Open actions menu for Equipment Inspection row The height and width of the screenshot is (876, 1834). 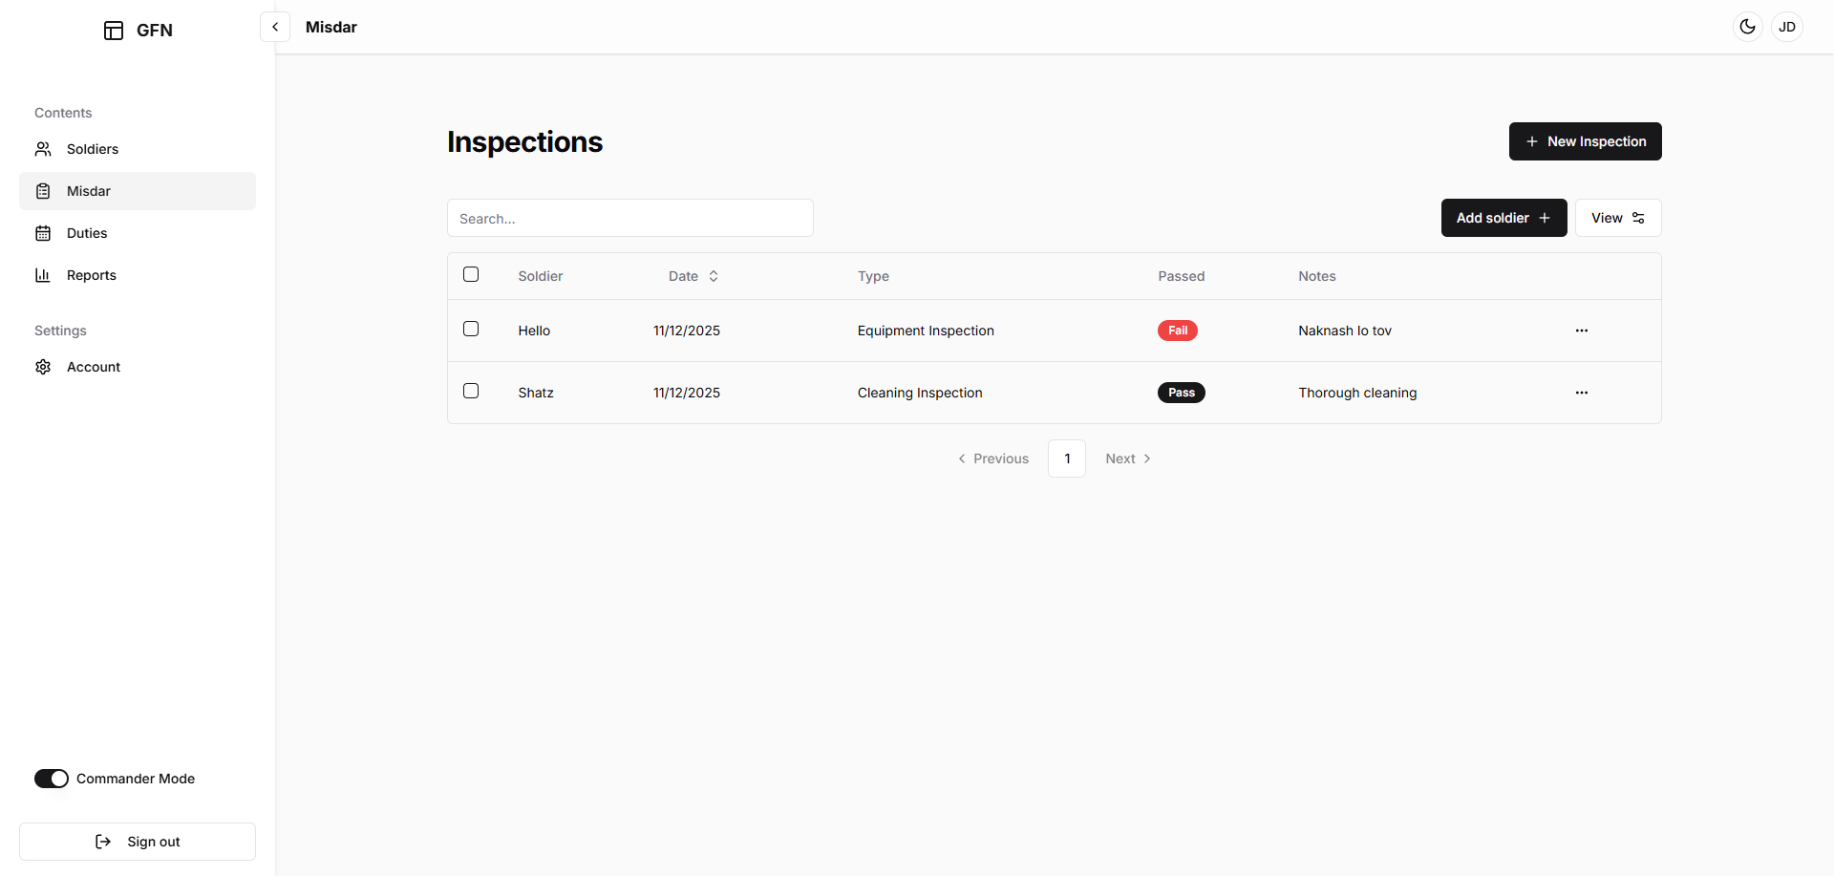coord(1582,331)
